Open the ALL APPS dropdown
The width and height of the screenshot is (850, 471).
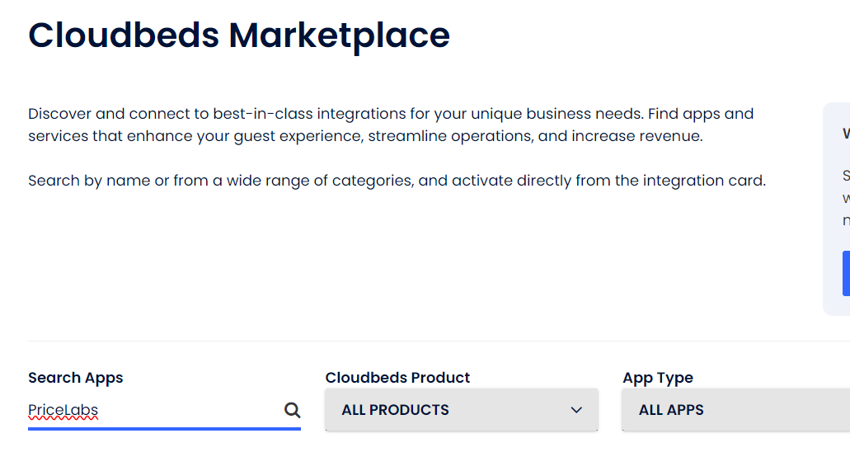pos(735,410)
